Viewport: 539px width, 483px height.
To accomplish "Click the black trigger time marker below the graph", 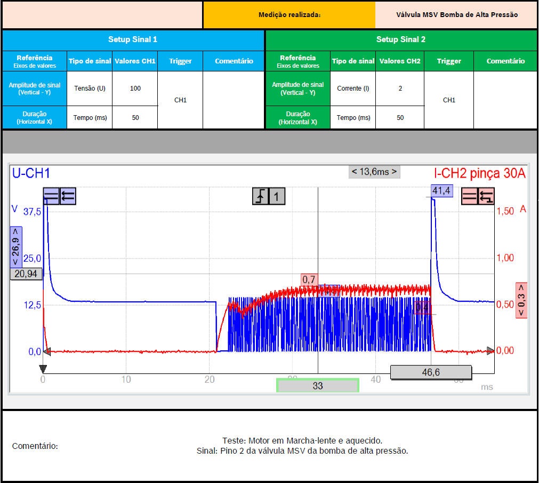I will (43, 369).
